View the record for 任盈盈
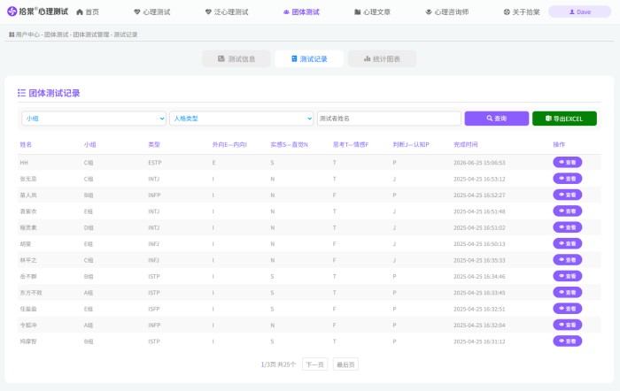The image size is (620, 391). click(x=568, y=309)
